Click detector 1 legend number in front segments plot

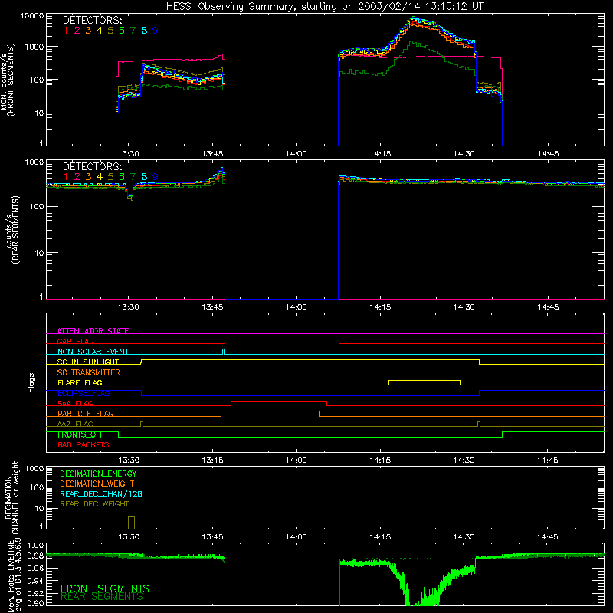(66, 31)
